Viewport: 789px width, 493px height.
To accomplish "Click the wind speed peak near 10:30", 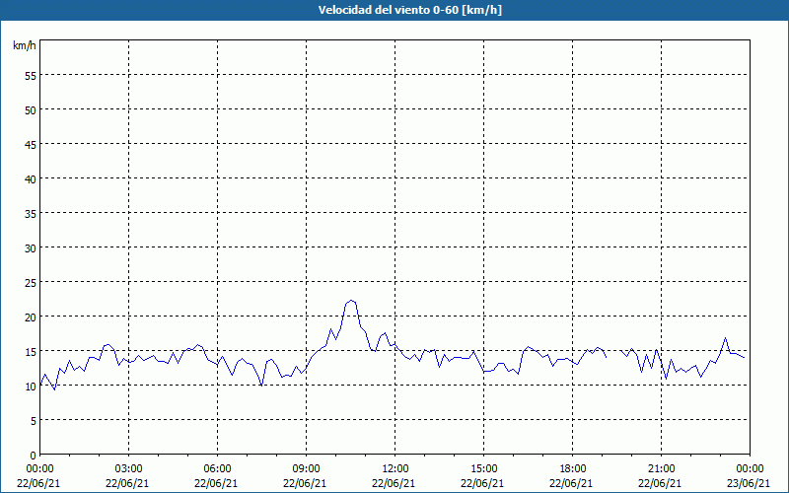I will click(x=351, y=301).
